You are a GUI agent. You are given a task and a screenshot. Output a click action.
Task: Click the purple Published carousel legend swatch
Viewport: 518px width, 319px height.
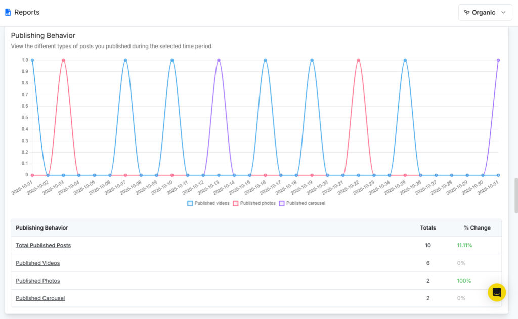[x=282, y=203]
